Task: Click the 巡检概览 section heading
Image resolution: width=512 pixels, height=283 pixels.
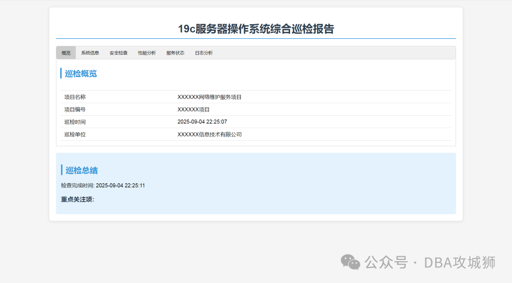Action: point(81,74)
